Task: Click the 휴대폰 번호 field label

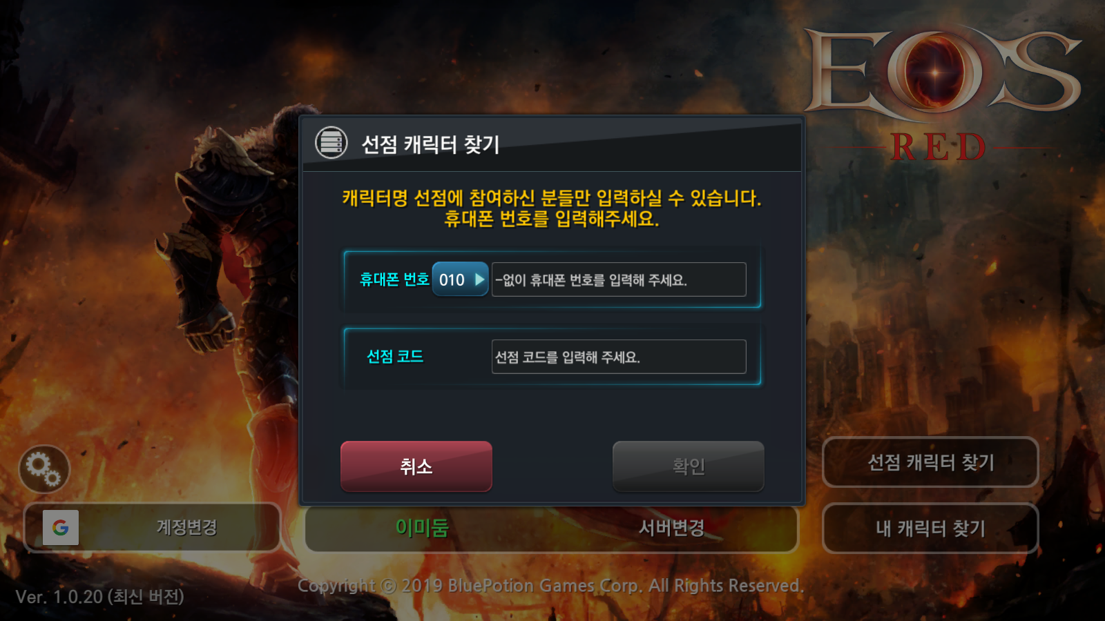Action: tap(394, 279)
